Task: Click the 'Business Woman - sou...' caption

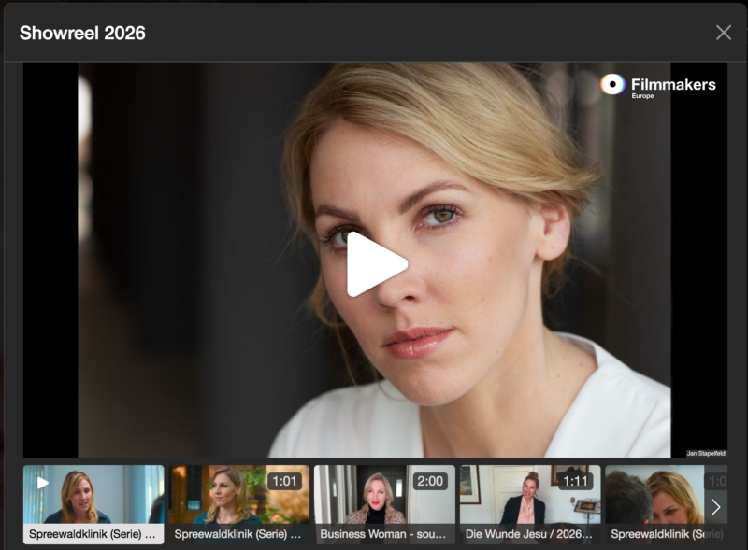Action: (383, 534)
